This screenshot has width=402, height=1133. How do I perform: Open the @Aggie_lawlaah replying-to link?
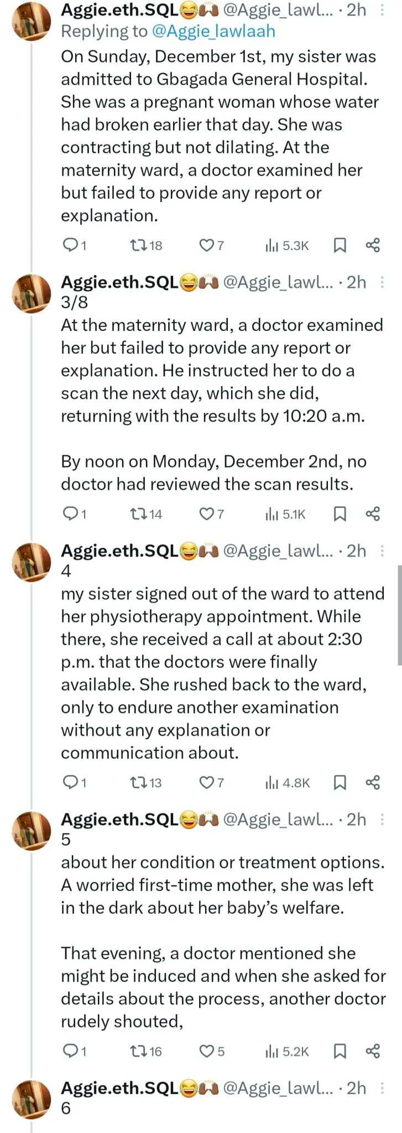click(213, 32)
